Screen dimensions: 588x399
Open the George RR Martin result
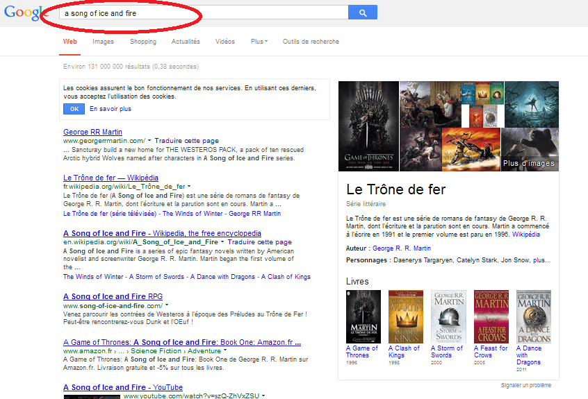pyautogui.click(x=92, y=132)
